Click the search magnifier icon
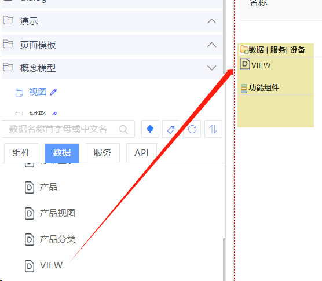This screenshot has width=322, height=281. [x=123, y=129]
